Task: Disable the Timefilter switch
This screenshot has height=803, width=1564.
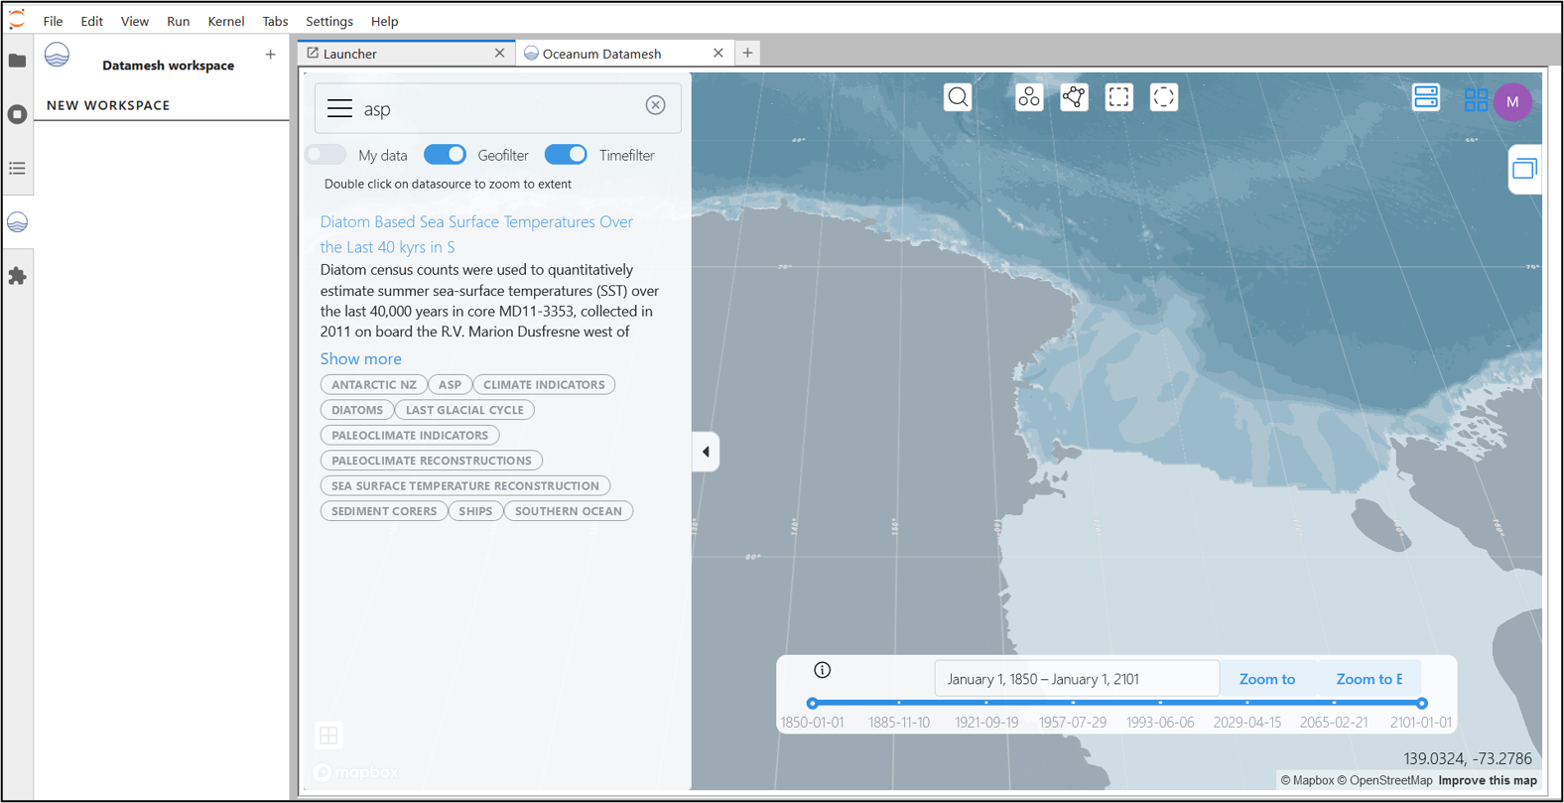Action: pos(566,155)
